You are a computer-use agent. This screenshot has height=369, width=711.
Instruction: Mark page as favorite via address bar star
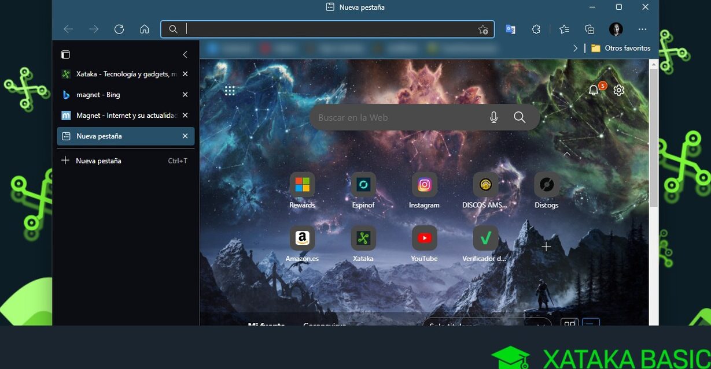pos(482,29)
